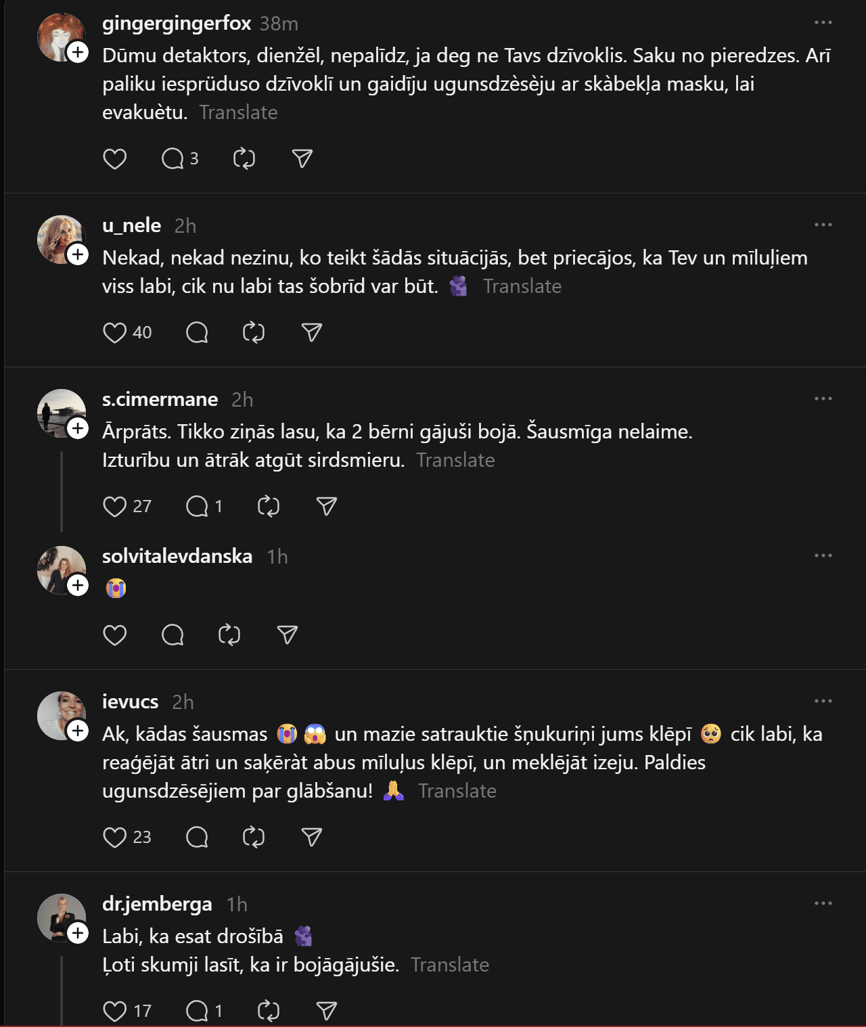Open three-dot menu on s.cimermane's comment
The height and width of the screenshot is (1027, 866).
pos(823,398)
